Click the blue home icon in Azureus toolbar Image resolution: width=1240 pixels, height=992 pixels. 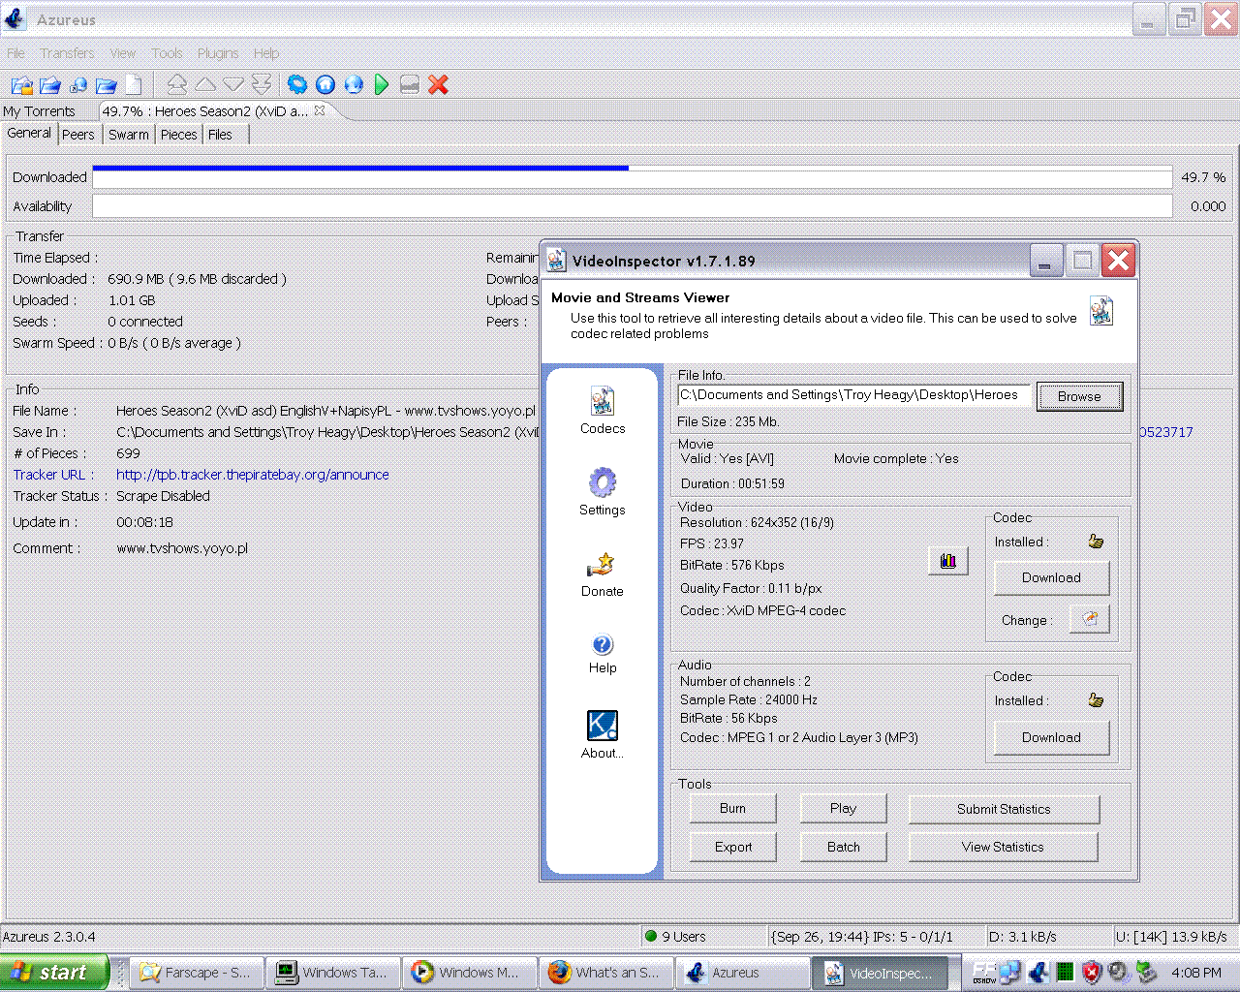coord(325,85)
